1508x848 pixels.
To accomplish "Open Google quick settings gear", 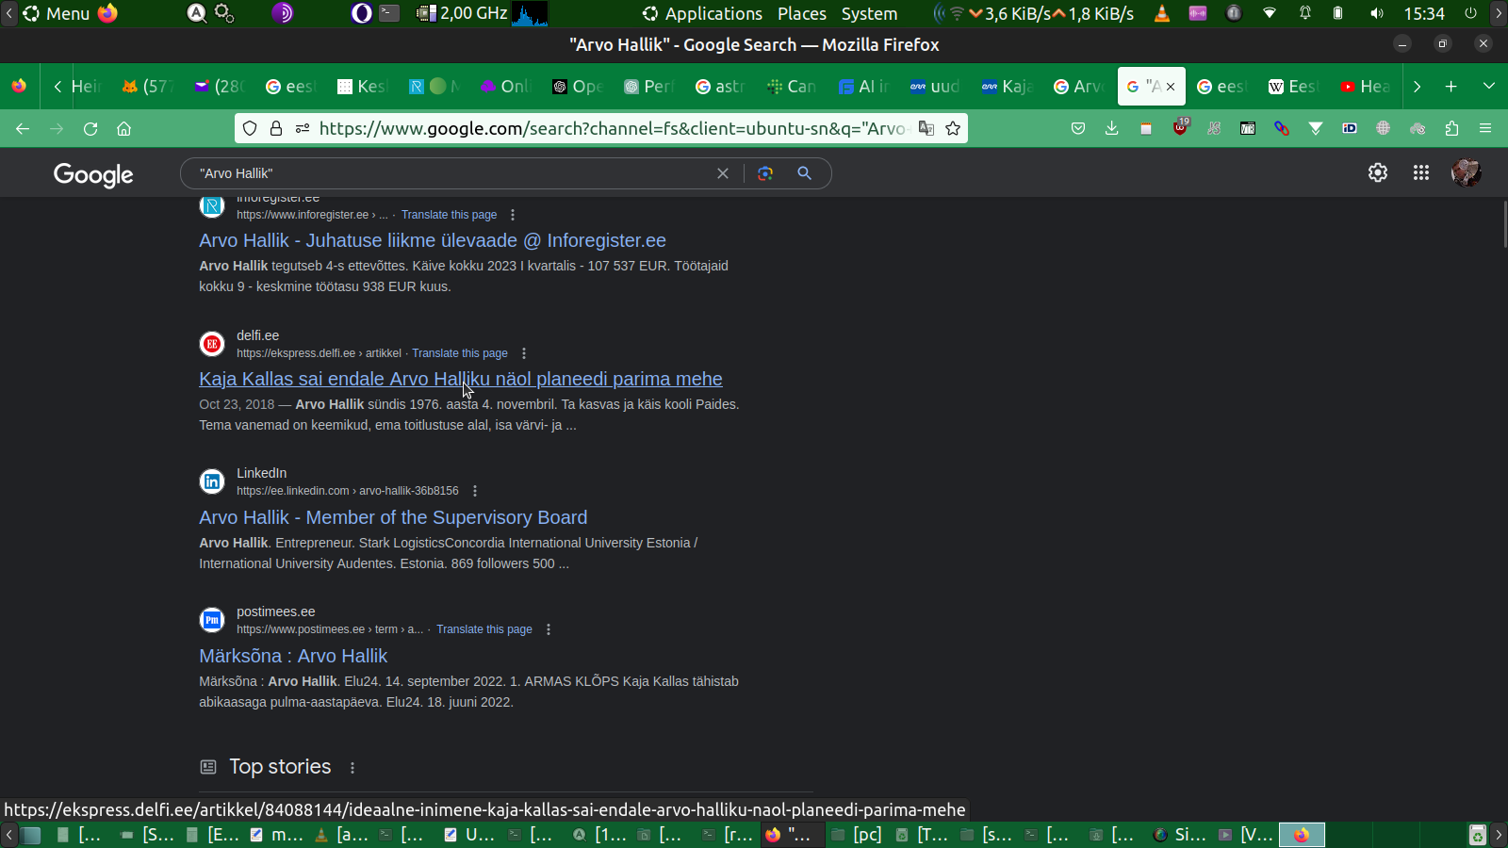I will point(1378,172).
